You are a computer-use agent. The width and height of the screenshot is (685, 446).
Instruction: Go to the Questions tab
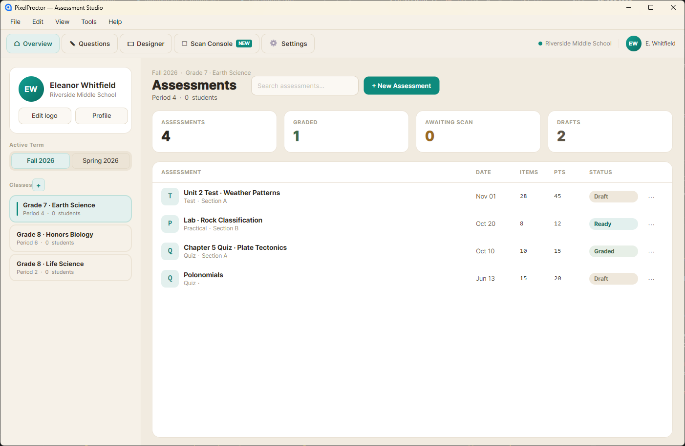(x=90, y=44)
